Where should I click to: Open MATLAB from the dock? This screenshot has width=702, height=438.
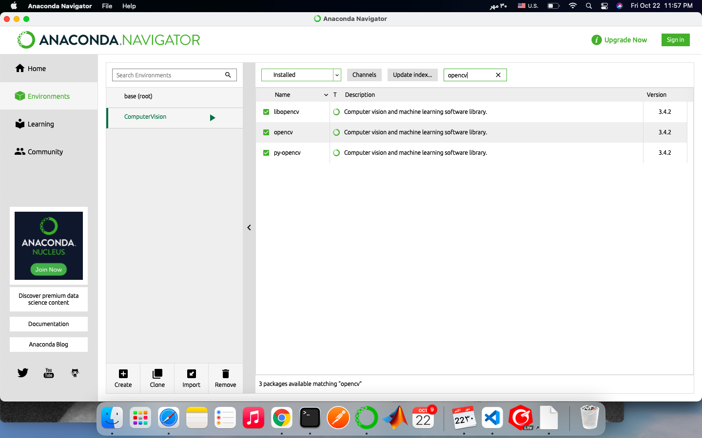395,418
